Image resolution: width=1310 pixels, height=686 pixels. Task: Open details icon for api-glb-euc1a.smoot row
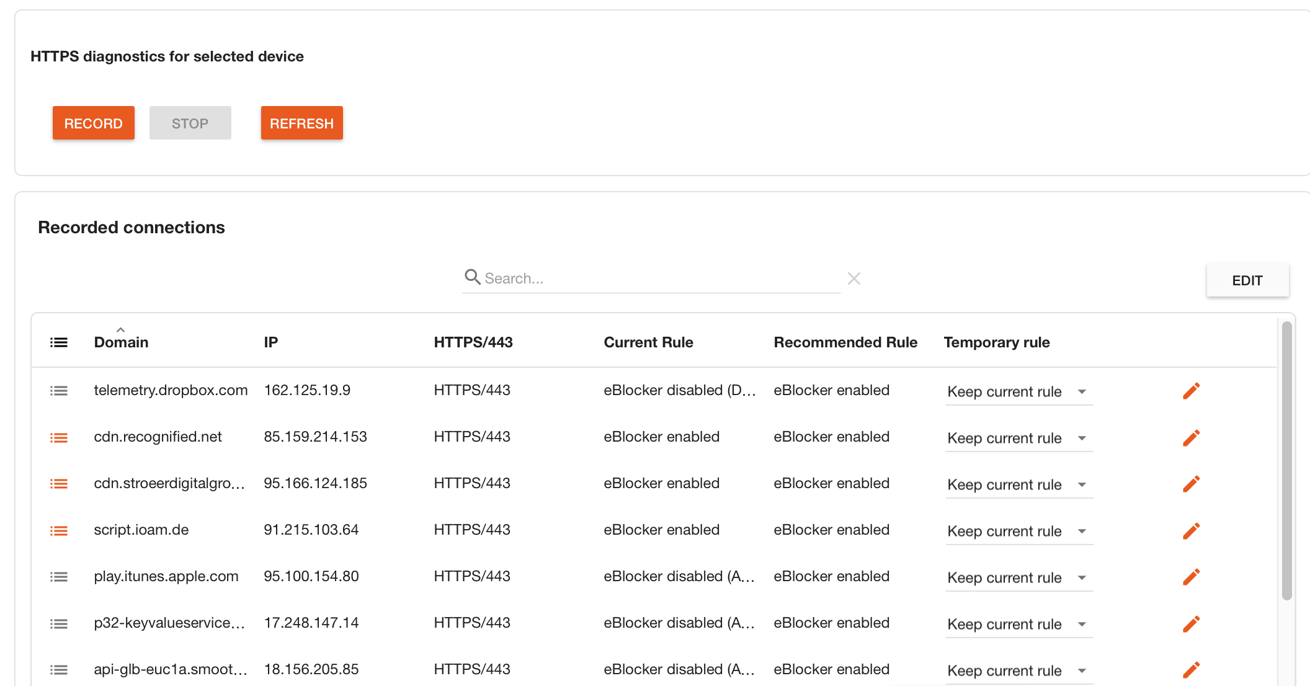click(59, 670)
